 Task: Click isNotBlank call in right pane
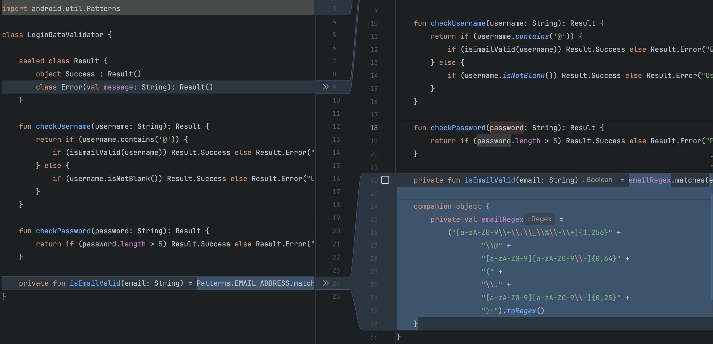[523, 75]
